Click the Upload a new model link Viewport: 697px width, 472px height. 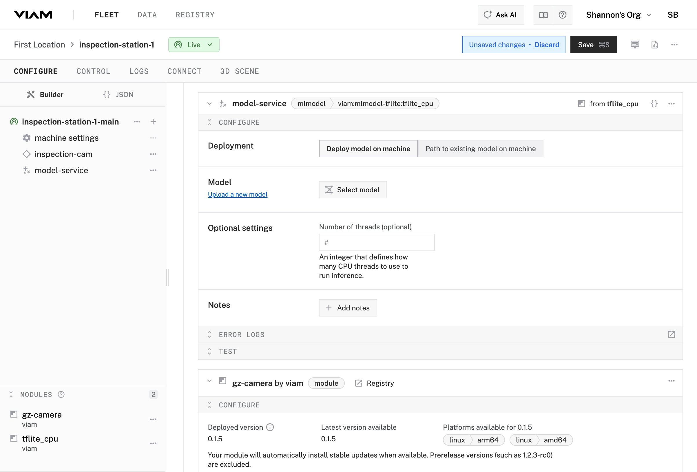tap(237, 194)
